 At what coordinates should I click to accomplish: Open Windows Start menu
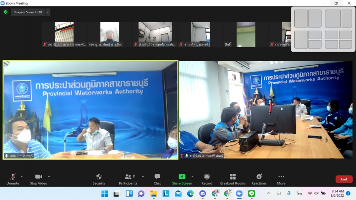104,194
